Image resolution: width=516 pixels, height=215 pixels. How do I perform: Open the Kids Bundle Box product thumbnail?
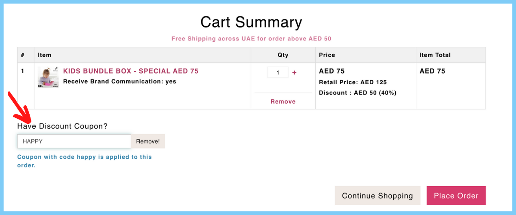[x=48, y=77]
